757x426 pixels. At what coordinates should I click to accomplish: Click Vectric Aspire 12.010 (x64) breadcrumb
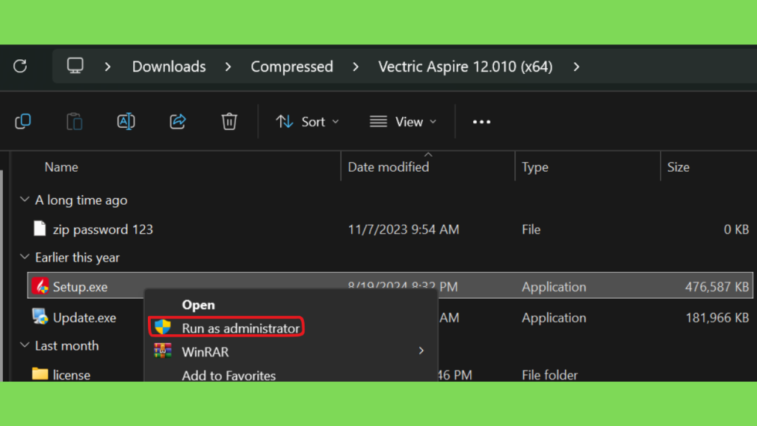pyautogui.click(x=466, y=67)
